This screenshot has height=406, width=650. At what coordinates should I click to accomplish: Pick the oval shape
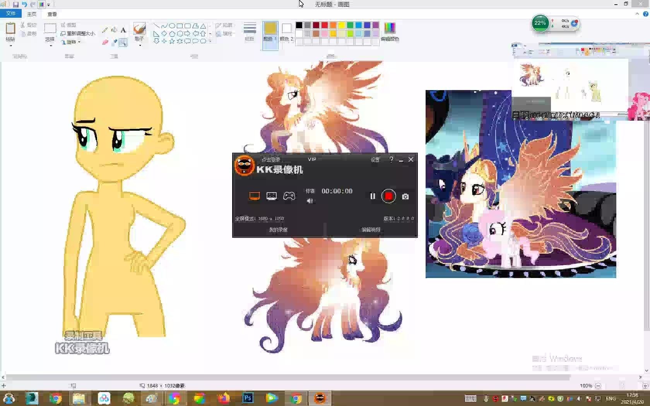[172, 26]
